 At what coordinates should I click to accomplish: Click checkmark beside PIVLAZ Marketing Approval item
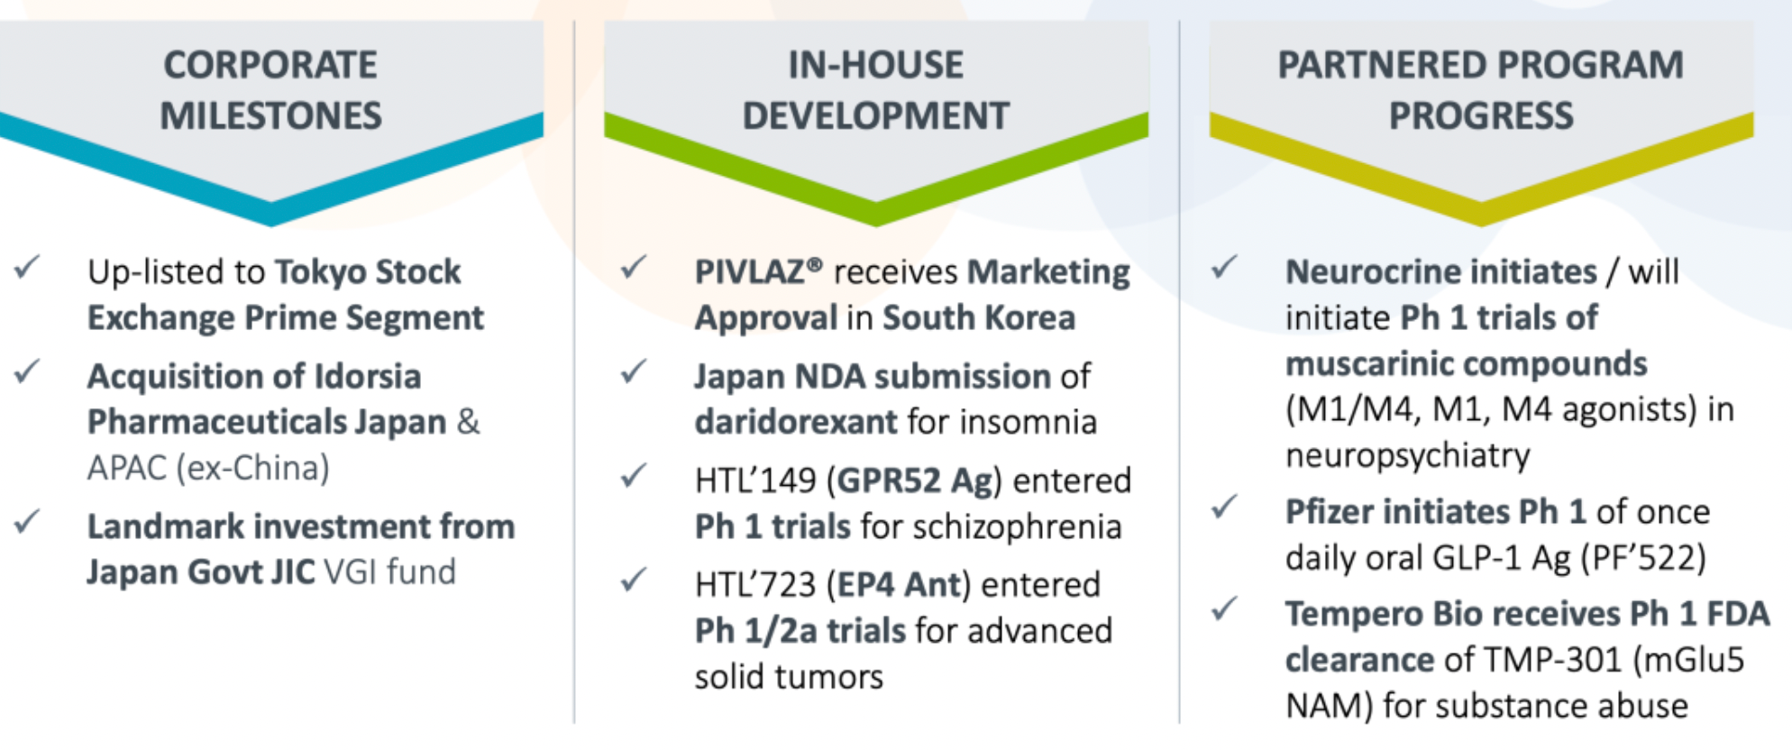635,267
